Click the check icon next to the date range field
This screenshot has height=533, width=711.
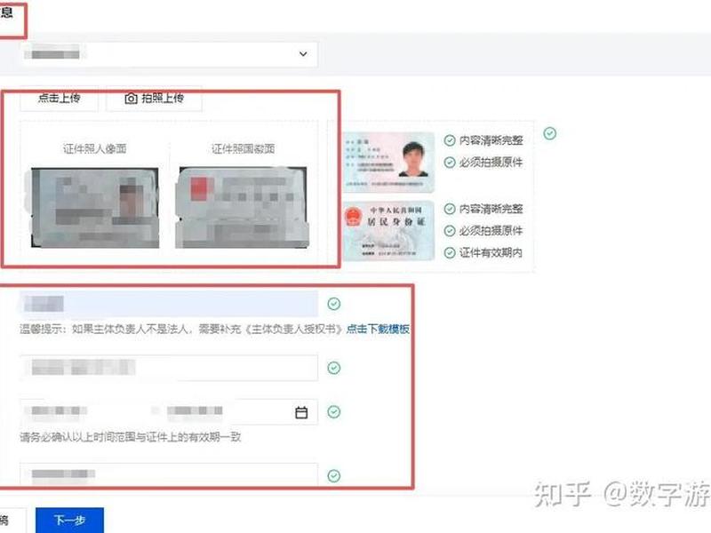[334, 411]
